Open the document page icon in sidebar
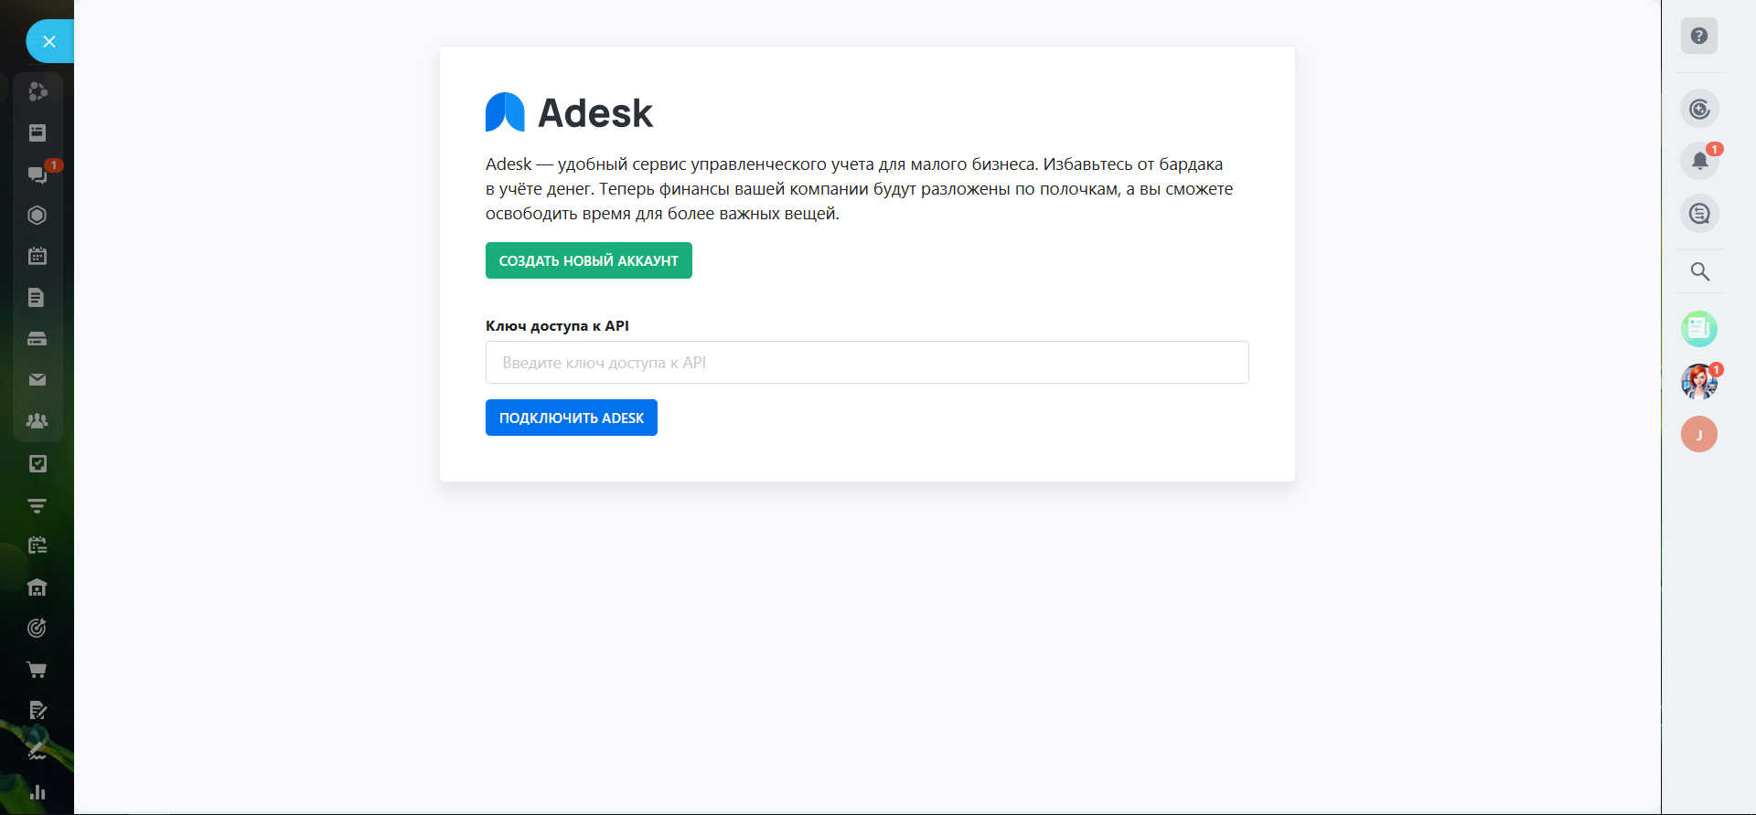Viewport: 1756px width, 815px height. (37, 297)
